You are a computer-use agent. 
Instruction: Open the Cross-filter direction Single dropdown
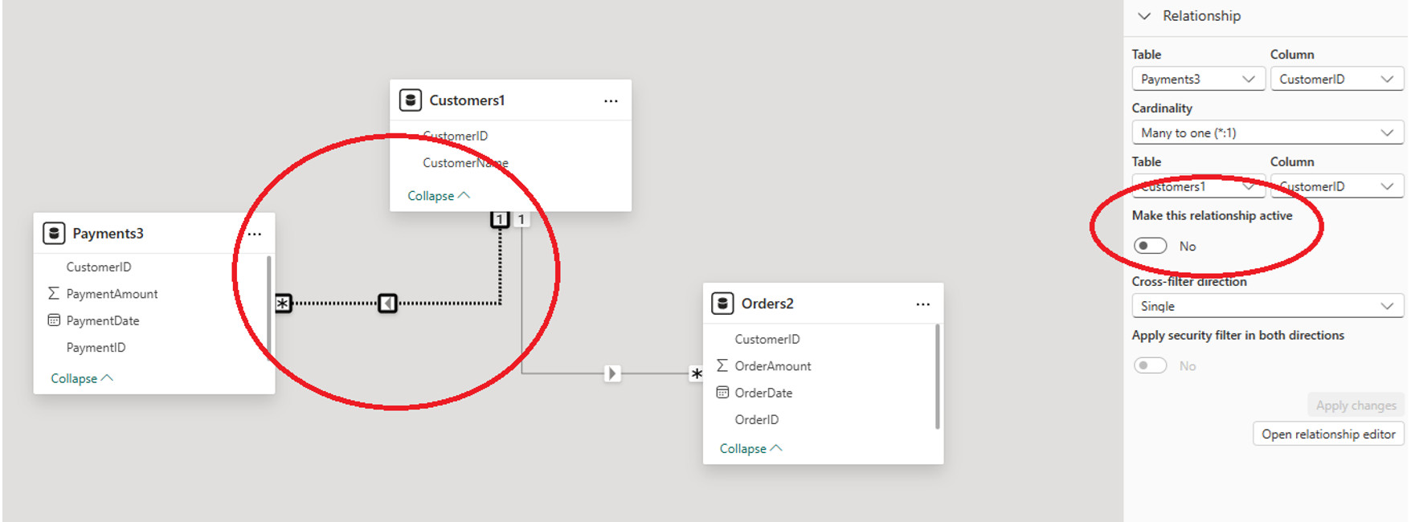coord(1266,306)
